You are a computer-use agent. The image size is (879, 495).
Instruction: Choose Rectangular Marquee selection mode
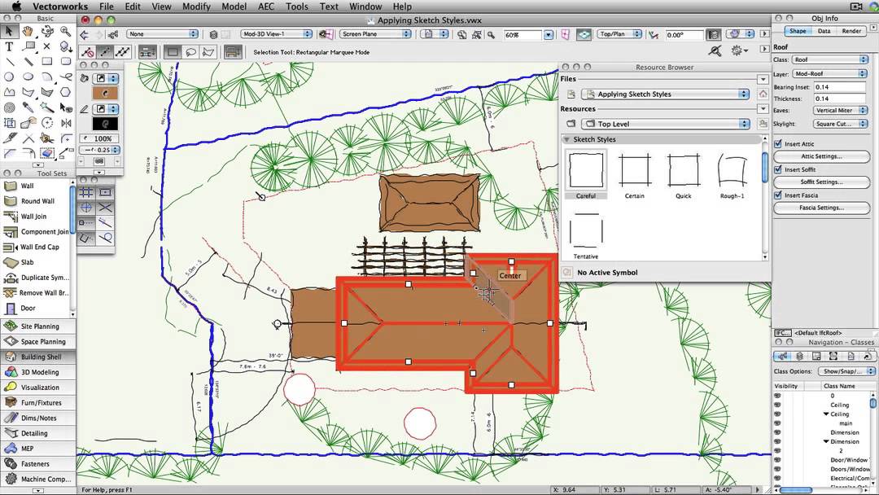pyautogui.click(x=173, y=52)
